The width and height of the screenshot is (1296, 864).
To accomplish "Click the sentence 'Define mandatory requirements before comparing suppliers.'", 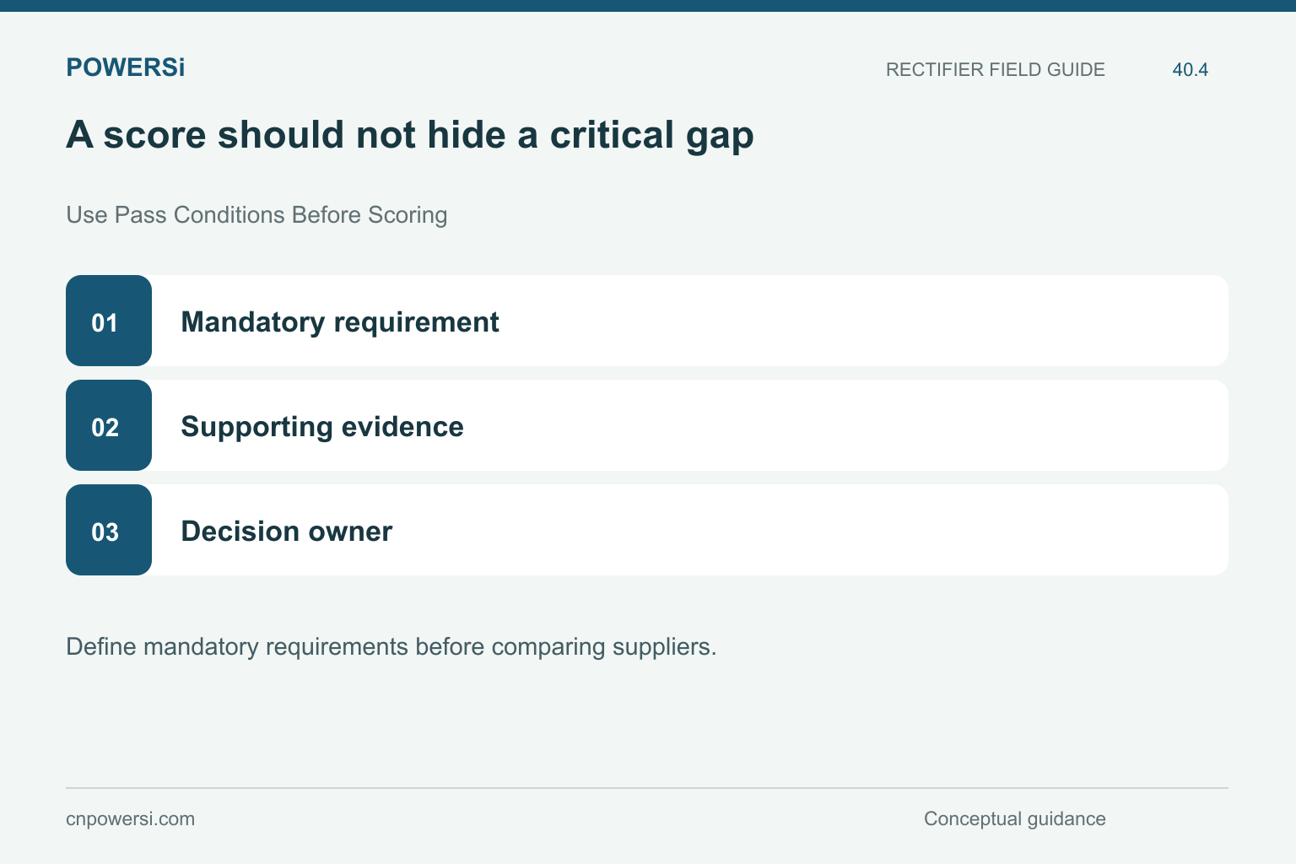I will click(391, 647).
